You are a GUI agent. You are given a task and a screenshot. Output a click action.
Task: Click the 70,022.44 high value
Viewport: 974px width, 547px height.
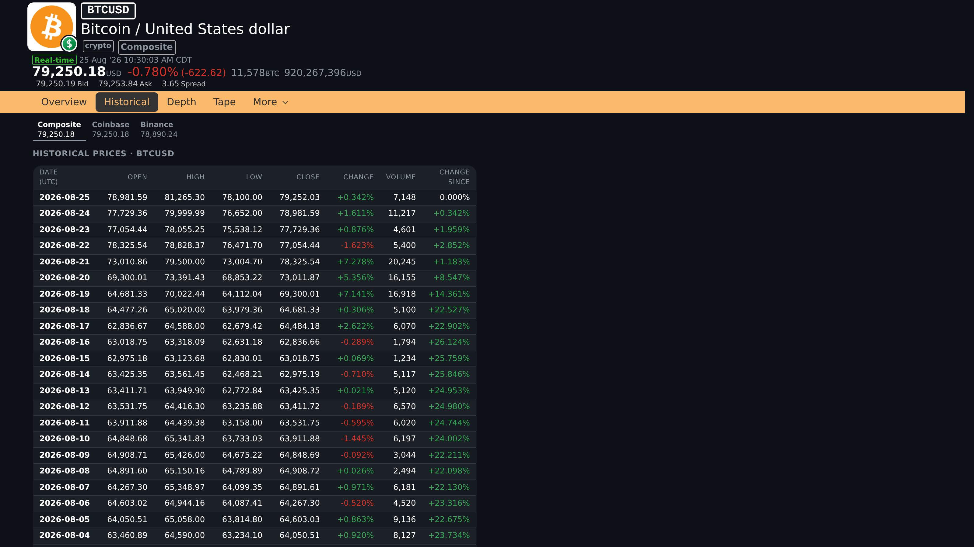tap(185, 294)
